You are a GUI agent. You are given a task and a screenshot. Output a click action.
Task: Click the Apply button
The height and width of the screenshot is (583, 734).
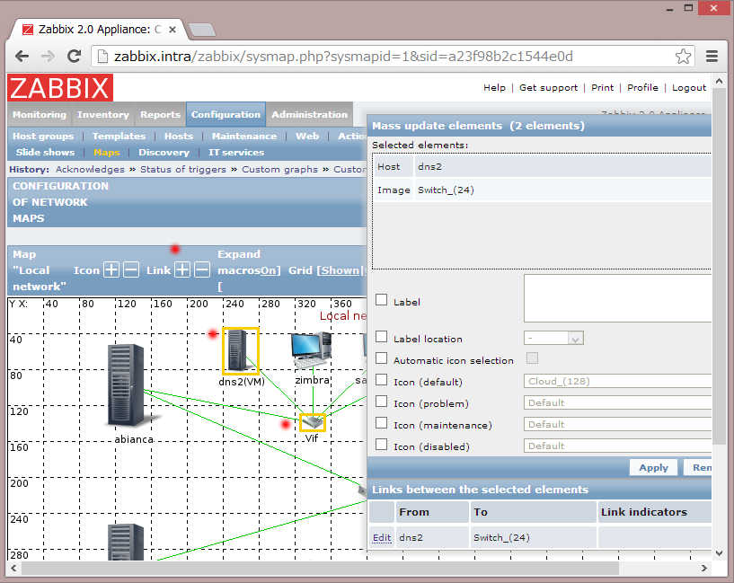tap(653, 467)
